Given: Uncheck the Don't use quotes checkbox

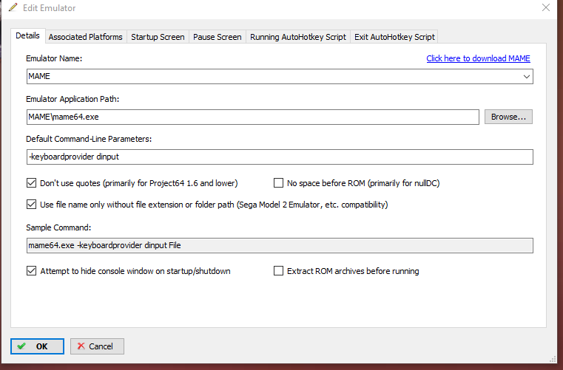Looking at the screenshot, I should click(32, 183).
